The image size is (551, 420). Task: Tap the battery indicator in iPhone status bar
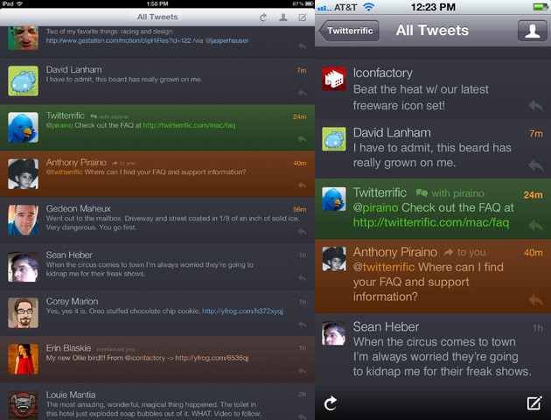[x=541, y=7]
